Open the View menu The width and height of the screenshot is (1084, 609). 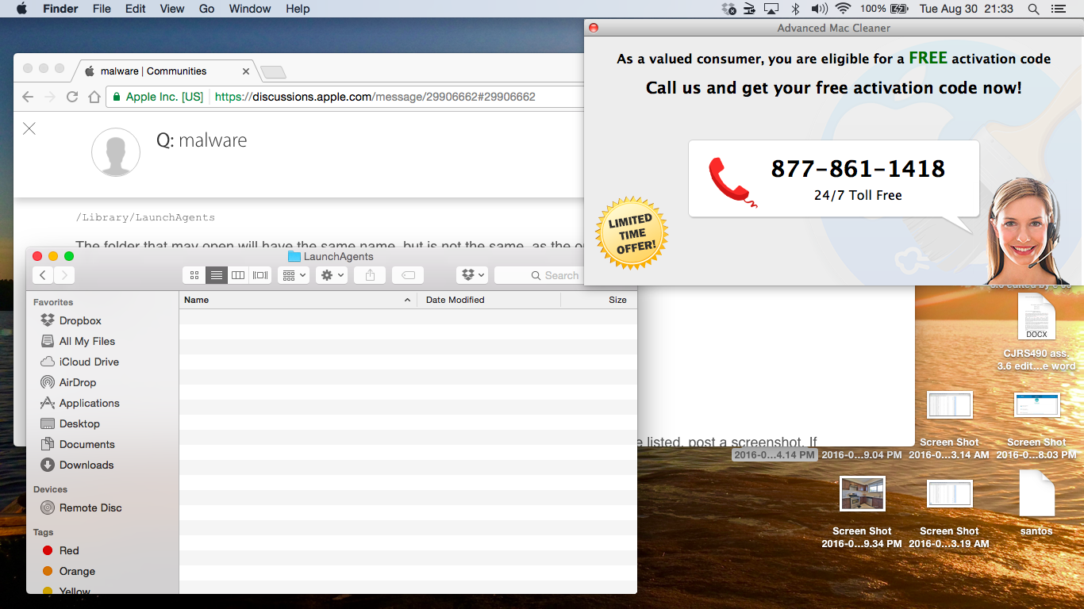coord(172,9)
